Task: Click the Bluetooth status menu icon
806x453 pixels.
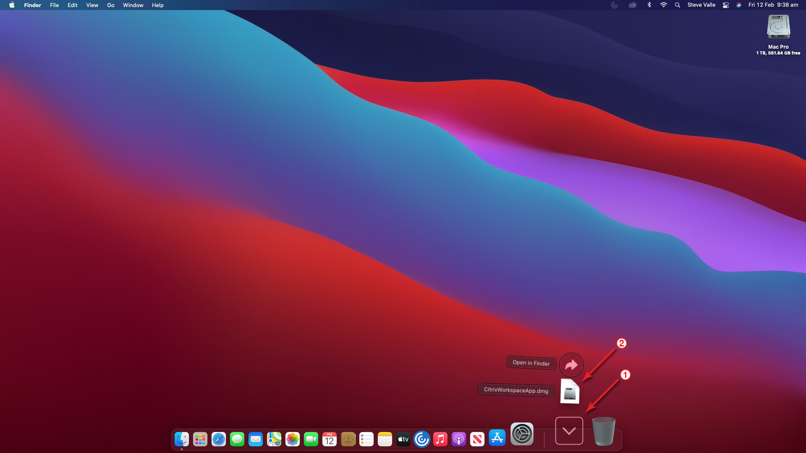Action: coord(649,5)
